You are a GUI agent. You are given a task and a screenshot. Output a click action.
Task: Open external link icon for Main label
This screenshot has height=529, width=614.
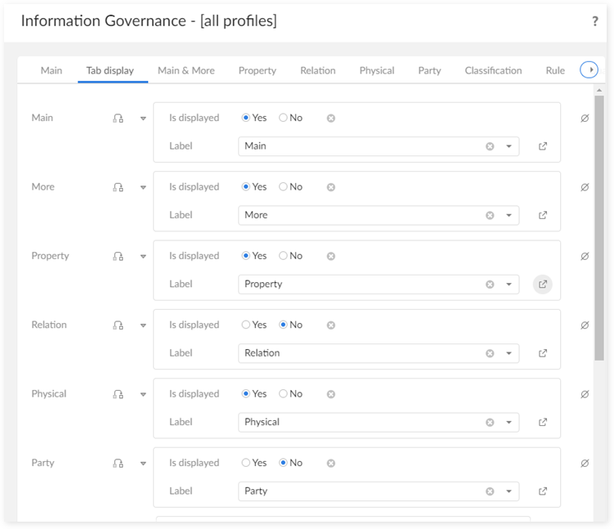pyautogui.click(x=543, y=146)
